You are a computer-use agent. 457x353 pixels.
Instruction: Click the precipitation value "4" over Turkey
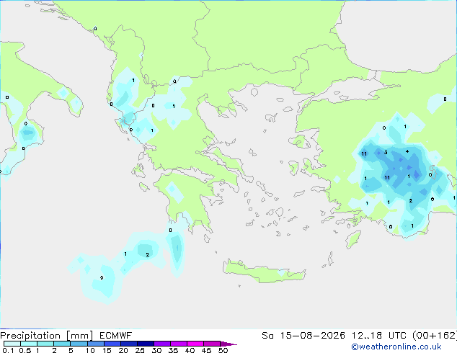407,151
